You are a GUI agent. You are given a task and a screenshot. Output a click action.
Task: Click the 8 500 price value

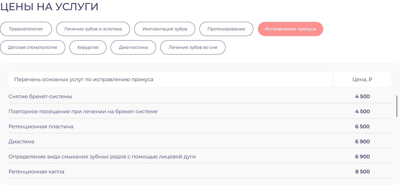pos(362,172)
